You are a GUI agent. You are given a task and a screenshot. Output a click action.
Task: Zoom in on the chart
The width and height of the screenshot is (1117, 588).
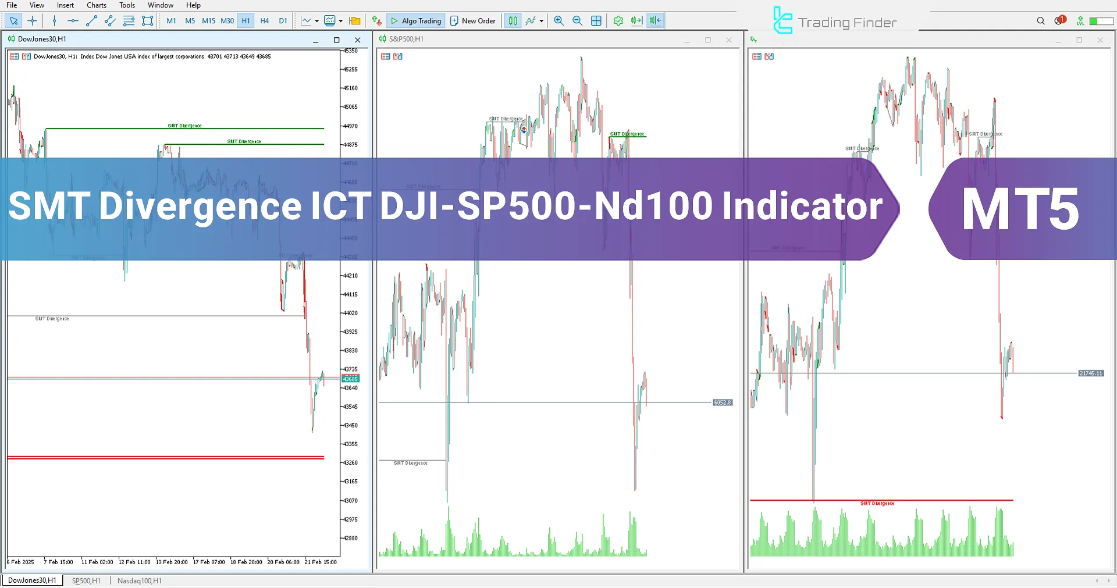pos(558,21)
